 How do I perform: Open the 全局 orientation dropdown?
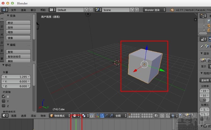(120, 116)
